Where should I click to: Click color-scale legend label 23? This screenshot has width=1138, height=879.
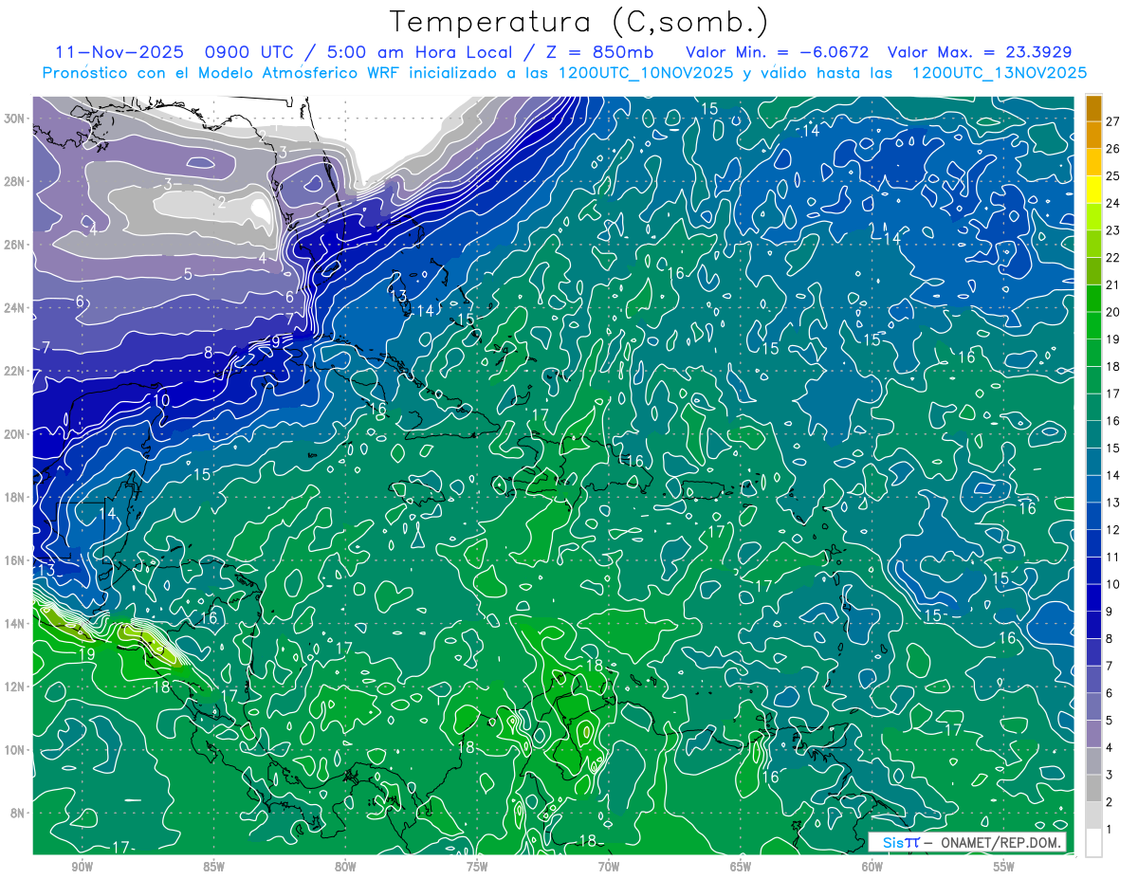(1112, 230)
